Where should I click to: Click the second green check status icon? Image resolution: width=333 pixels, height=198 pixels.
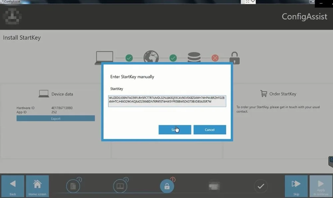pyautogui.click(x=173, y=58)
